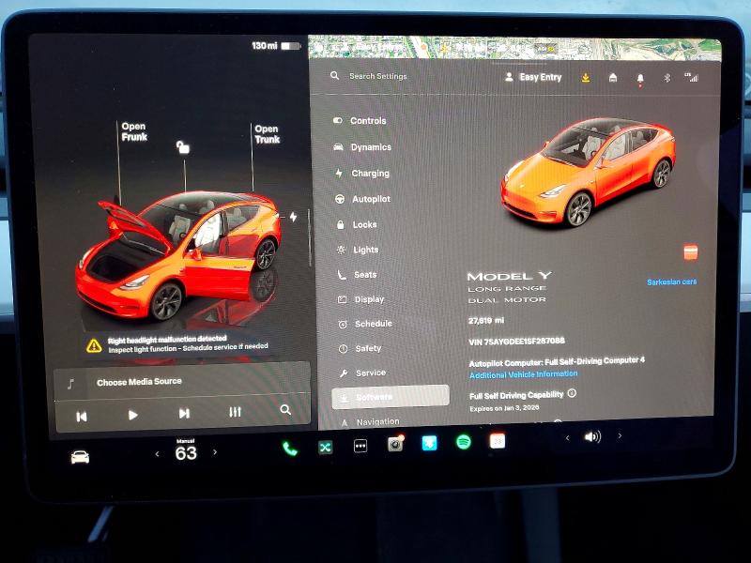This screenshot has height=563, width=751.
Task: Open Additional Vehicle Information link
Action: (524, 374)
